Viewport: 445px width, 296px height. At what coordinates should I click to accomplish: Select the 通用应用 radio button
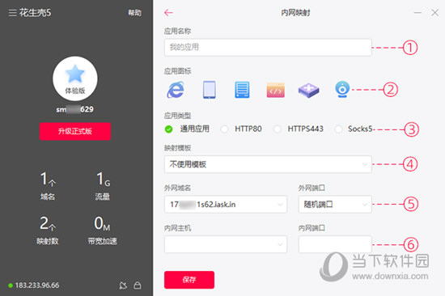click(168, 129)
